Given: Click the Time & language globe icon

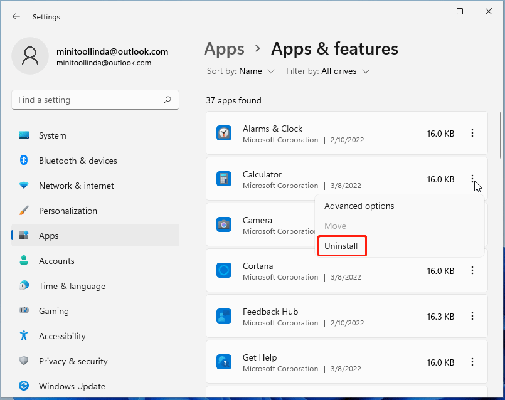Looking at the screenshot, I should pos(24,285).
